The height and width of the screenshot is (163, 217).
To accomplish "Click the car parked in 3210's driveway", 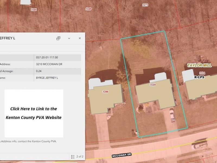I will 172,115.
